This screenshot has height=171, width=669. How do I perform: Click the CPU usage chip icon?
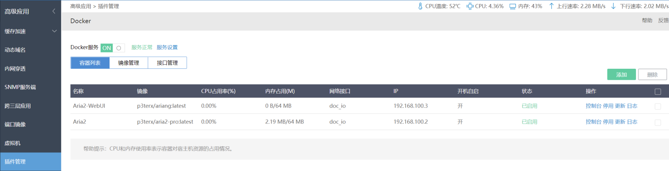point(470,6)
